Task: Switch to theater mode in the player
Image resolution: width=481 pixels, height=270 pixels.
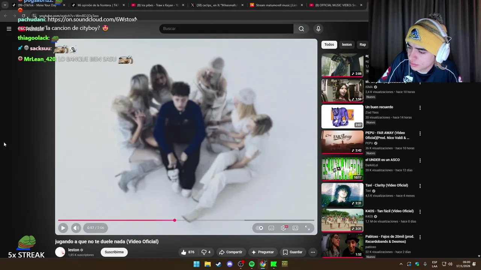Action: (295, 228)
